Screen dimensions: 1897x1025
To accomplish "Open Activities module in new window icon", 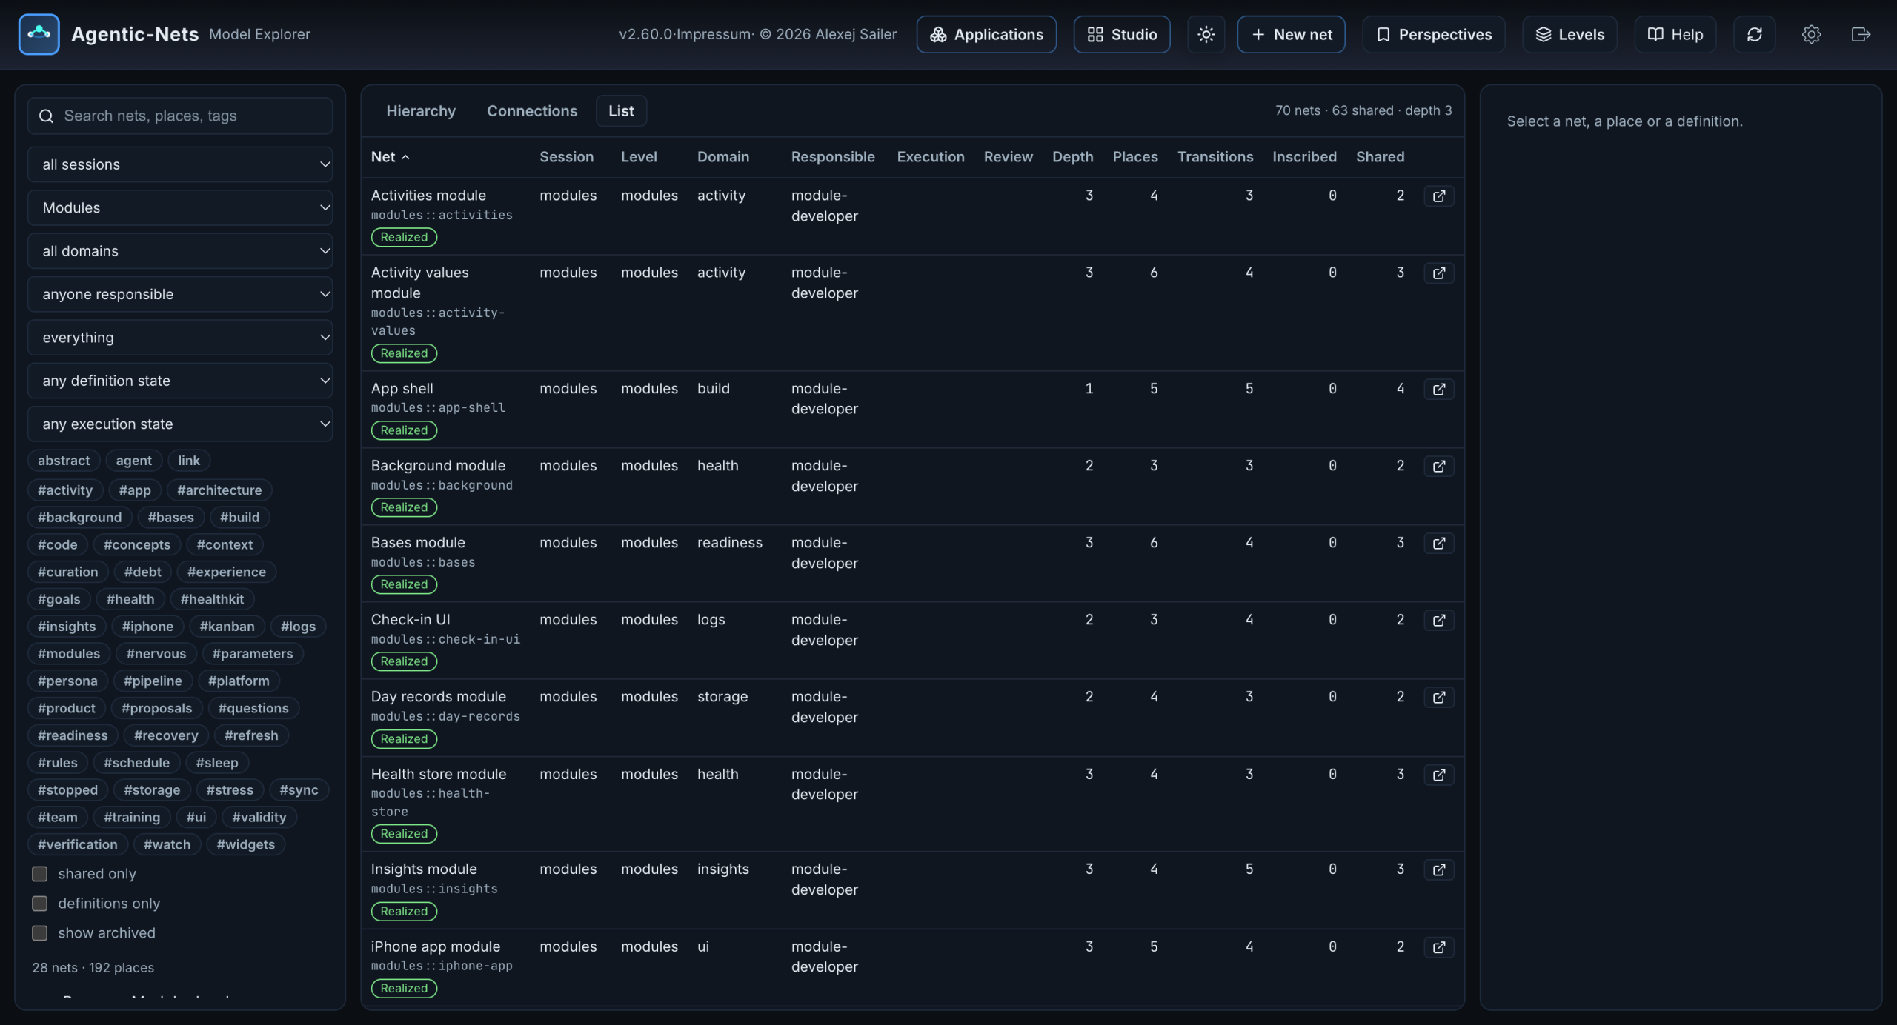I will coord(1438,196).
